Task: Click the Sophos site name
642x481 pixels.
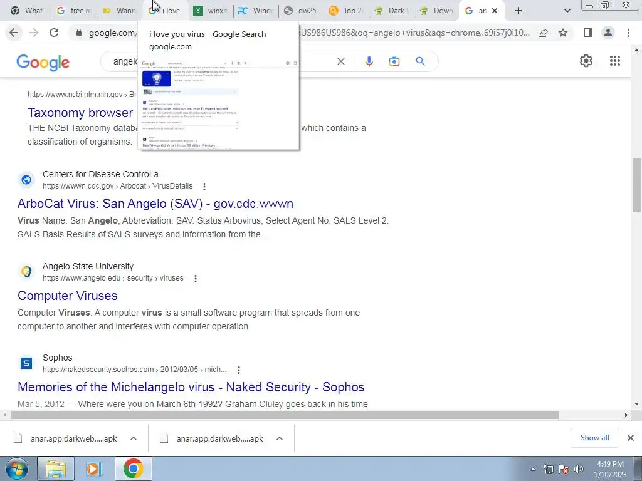Action: point(57,358)
